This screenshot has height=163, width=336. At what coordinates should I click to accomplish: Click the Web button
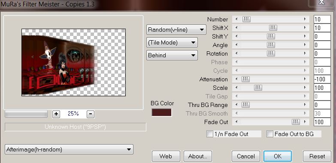tap(166, 157)
